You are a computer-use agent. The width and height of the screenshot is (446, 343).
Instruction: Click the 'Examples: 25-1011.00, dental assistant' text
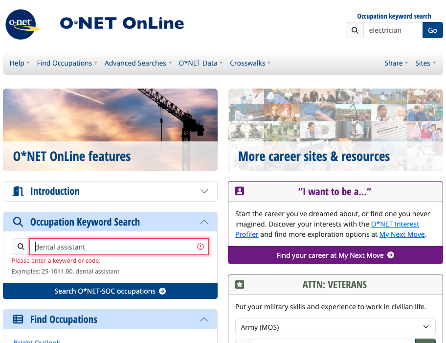point(66,271)
